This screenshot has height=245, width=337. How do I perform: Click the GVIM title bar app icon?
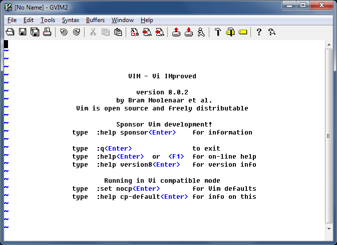coord(8,7)
